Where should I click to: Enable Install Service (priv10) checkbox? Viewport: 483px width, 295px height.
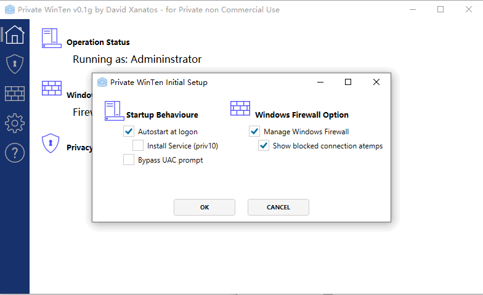138,146
